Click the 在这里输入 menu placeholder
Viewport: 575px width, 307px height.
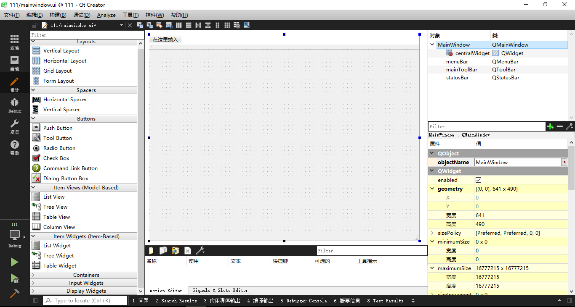coord(165,40)
